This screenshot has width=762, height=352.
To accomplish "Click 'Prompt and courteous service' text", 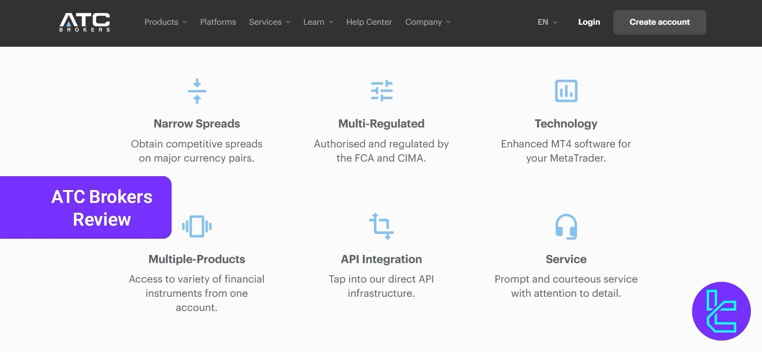I will pos(566,286).
